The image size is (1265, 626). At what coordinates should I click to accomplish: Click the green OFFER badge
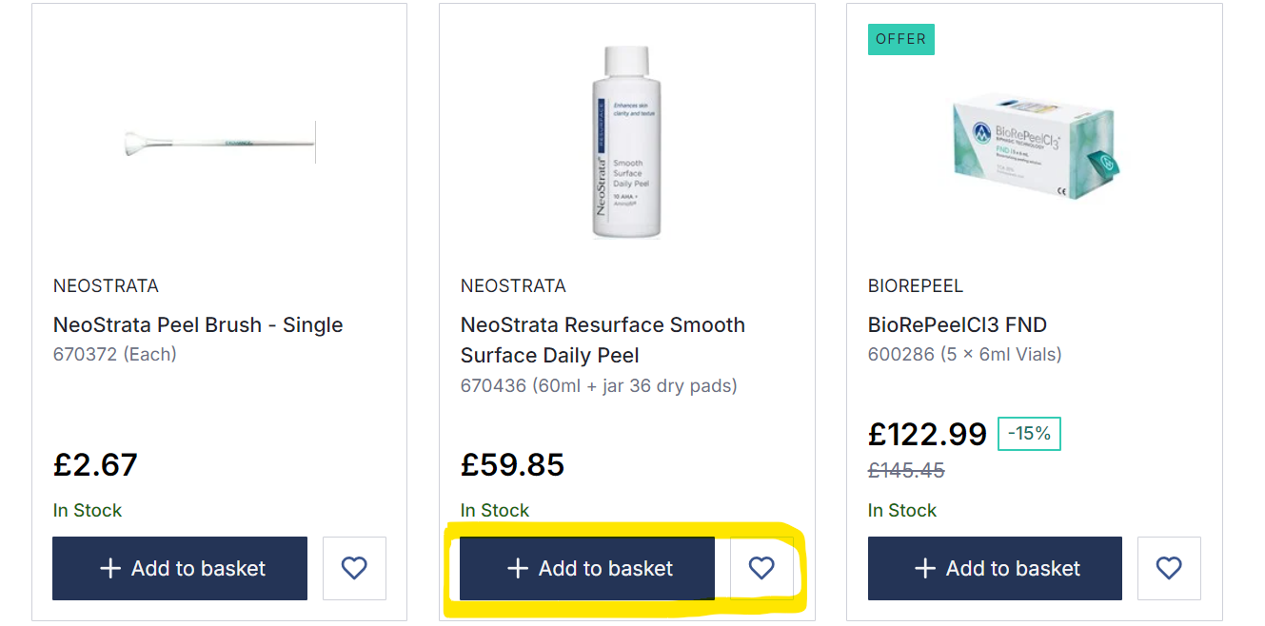click(x=901, y=39)
